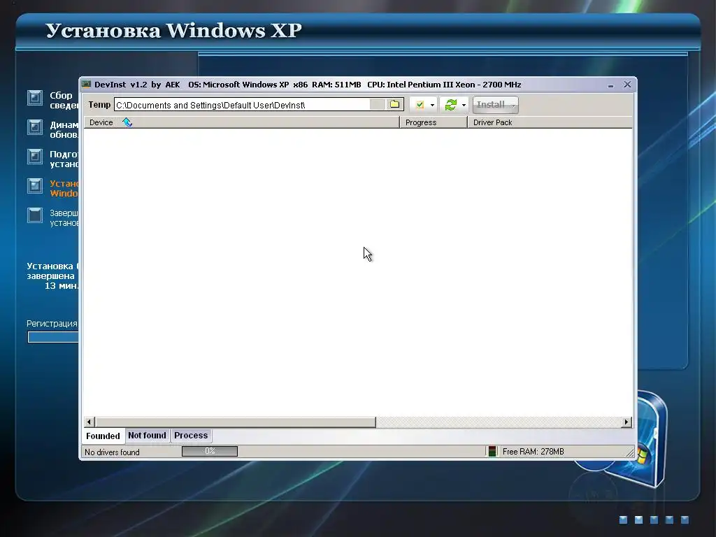Image resolution: width=716 pixels, height=537 pixels.
Task: Click the DevInst title bar app icon
Action: [86, 85]
